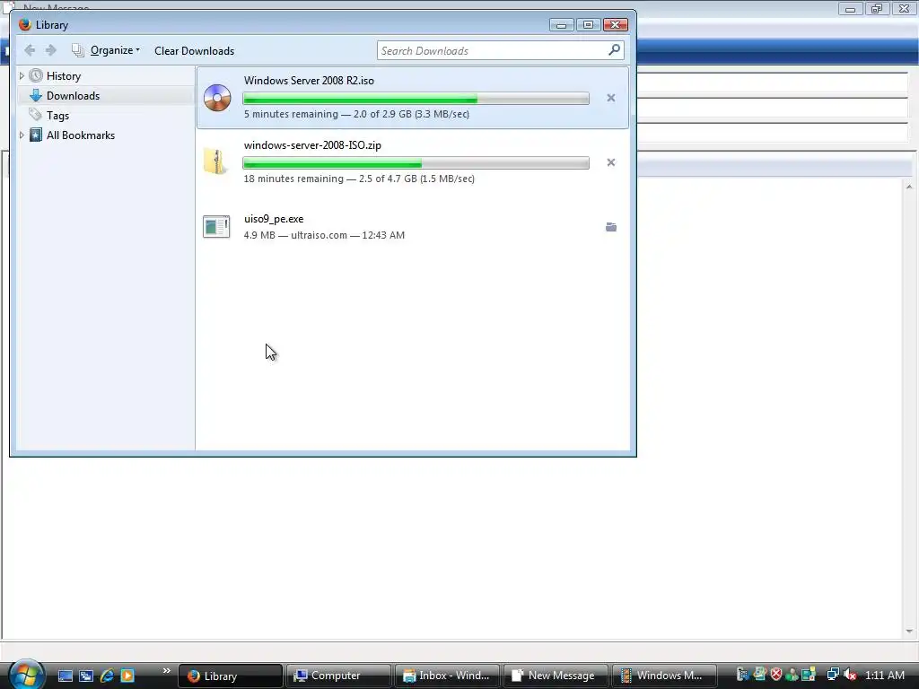Click the network connection tray icon
The image size is (919, 689).
pos(833,675)
